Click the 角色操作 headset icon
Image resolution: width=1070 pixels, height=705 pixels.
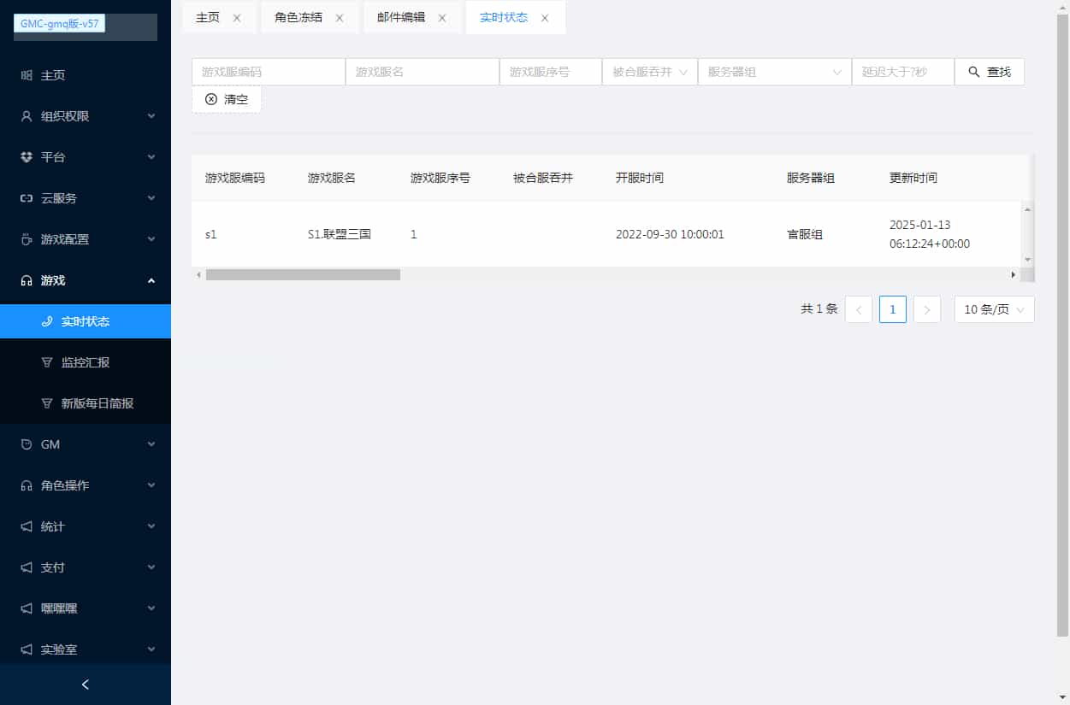(27, 485)
